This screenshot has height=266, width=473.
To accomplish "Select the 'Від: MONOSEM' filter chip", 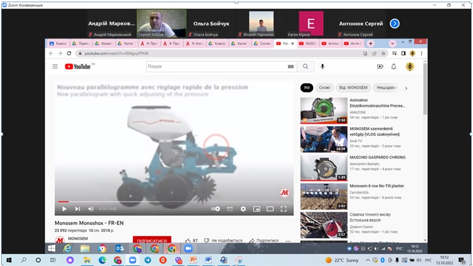I will pyautogui.click(x=353, y=88).
